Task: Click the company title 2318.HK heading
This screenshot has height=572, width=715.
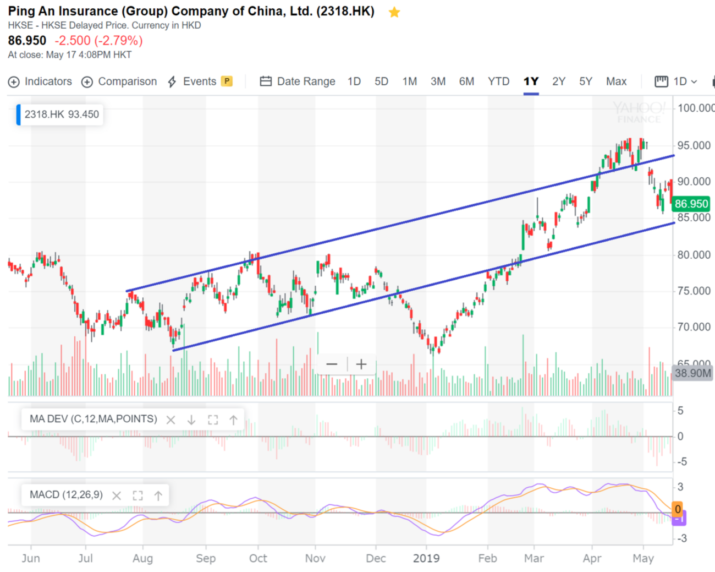Action: (x=191, y=11)
